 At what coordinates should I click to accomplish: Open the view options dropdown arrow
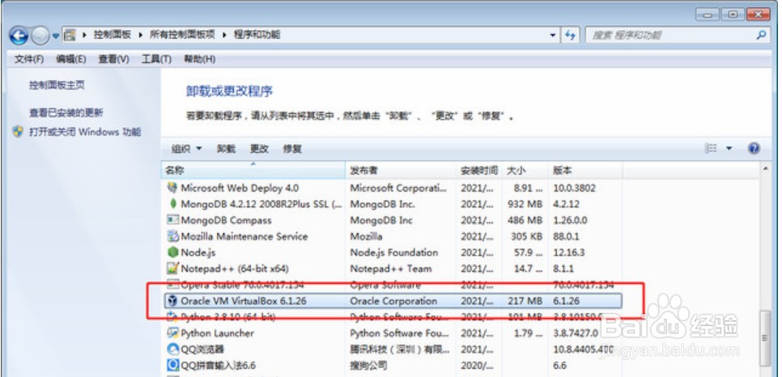click(729, 149)
